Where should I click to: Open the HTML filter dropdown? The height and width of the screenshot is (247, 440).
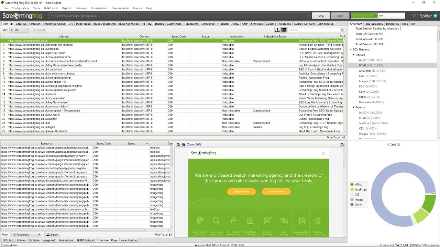(x=19, y=30)
